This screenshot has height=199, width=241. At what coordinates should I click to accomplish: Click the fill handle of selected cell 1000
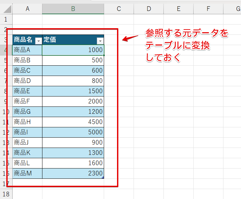(104, 55)
